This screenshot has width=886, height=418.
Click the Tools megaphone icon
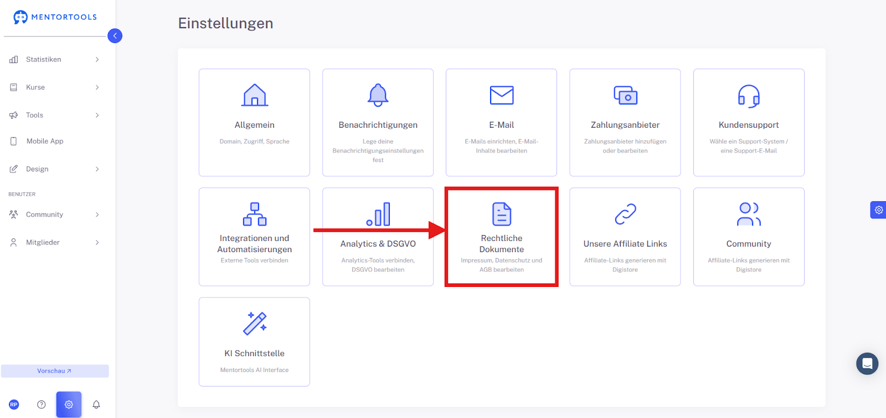pos(14,115)
